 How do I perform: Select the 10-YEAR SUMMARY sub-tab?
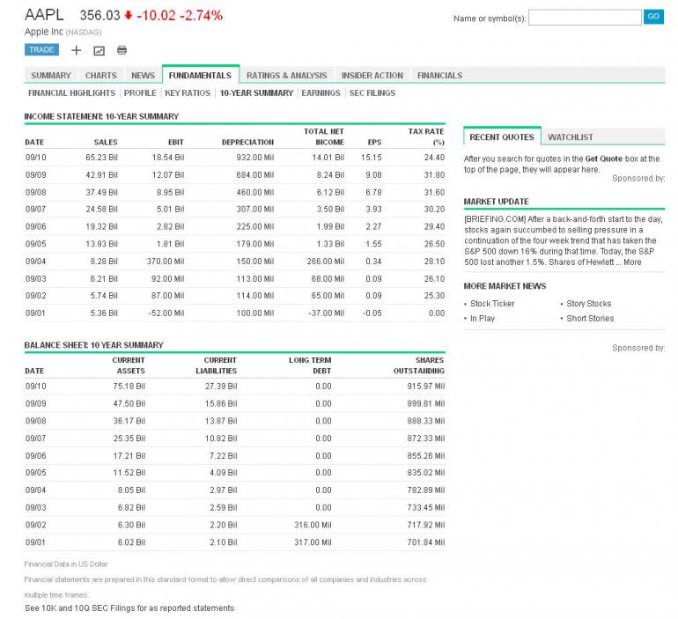tap(256, 93)
